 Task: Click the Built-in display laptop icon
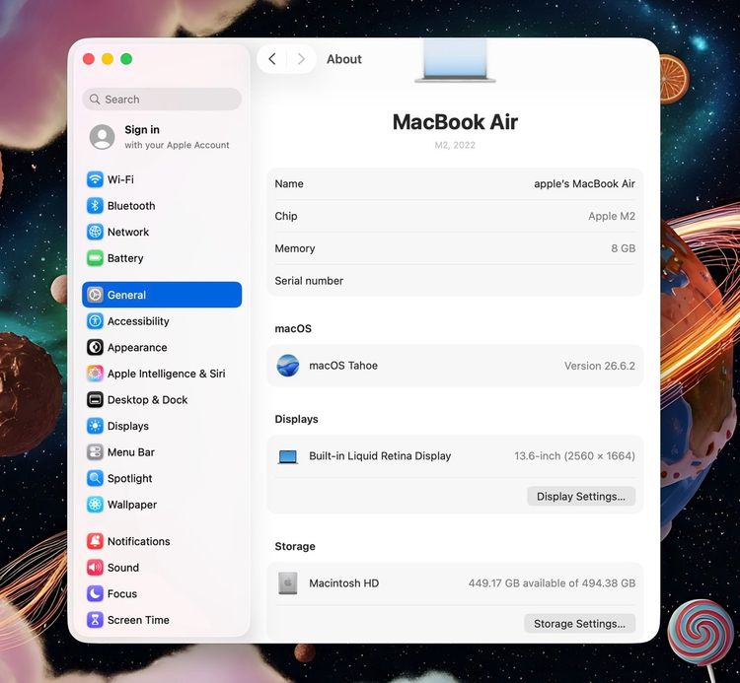click(288, 456)
